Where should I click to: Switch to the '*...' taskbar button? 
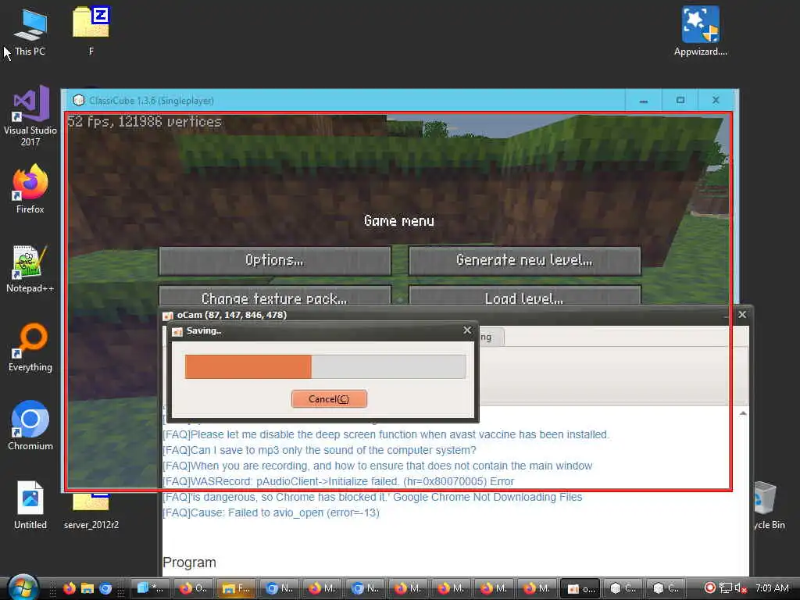[150, 588]
